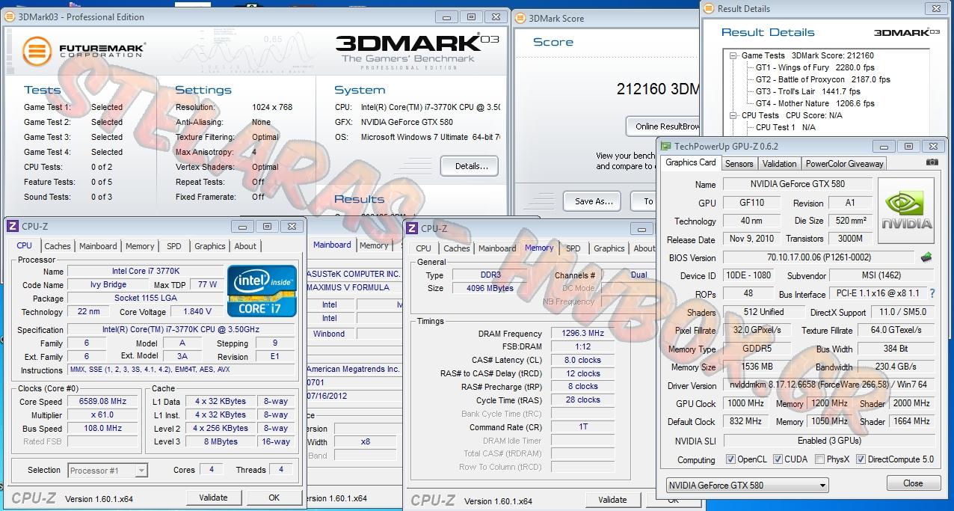
Task: Click the BIOS Version field 70.10.17.00.06
Action: [x=818, y=258]
